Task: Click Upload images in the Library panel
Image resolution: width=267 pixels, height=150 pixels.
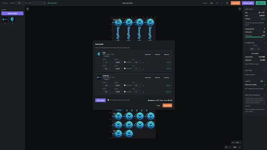Action: 12,13
